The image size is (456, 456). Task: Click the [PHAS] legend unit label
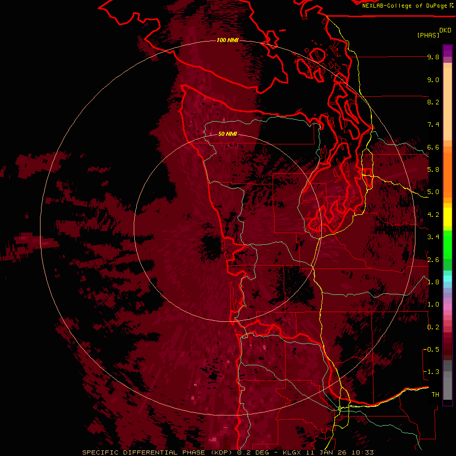[428, 35]
